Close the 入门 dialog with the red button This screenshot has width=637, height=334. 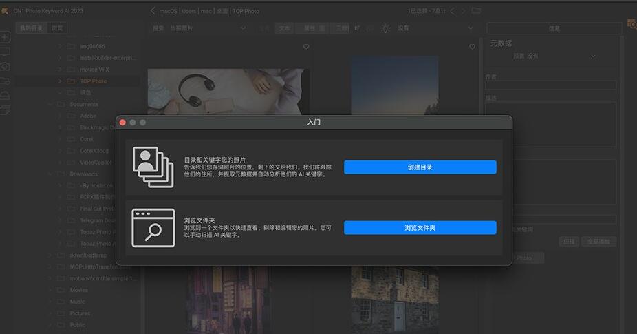click(x=122, y=123)
